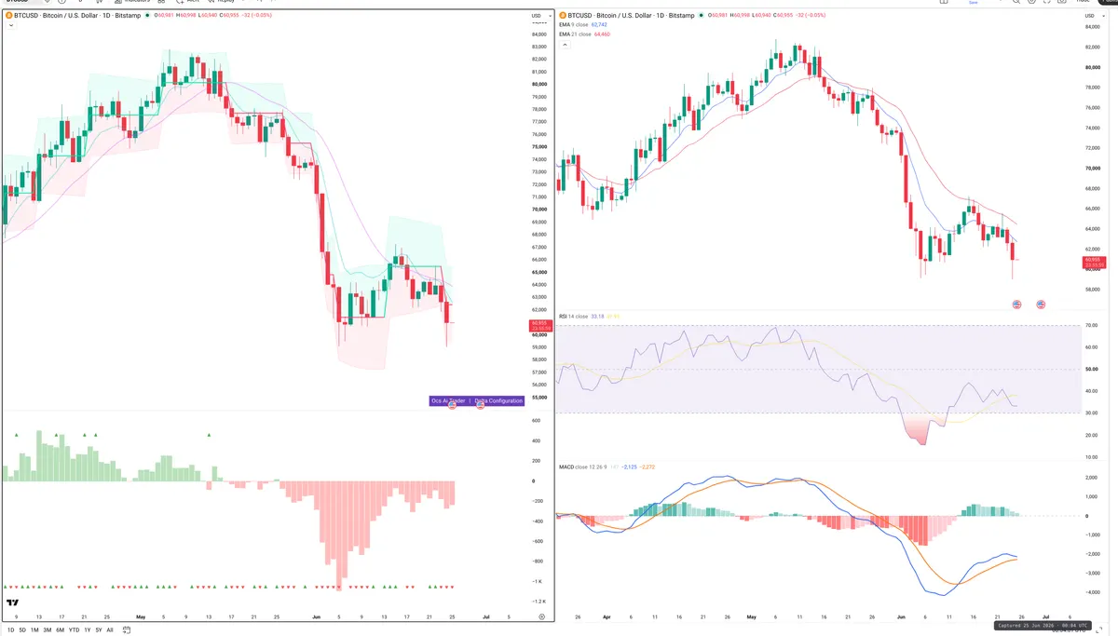Click the first US flag event icon, left chart
1118x636 pixels.
(453, 406)
